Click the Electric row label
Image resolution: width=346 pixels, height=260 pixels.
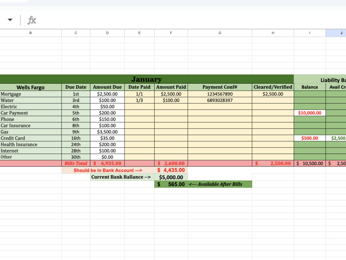point(9,106)
